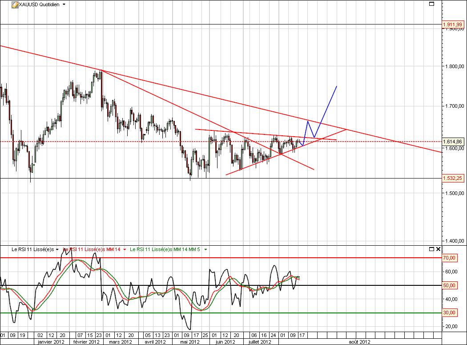Close the RSI indicator panel
The width and height of the screenshot is (467, 345).
(x=439, y=249)
